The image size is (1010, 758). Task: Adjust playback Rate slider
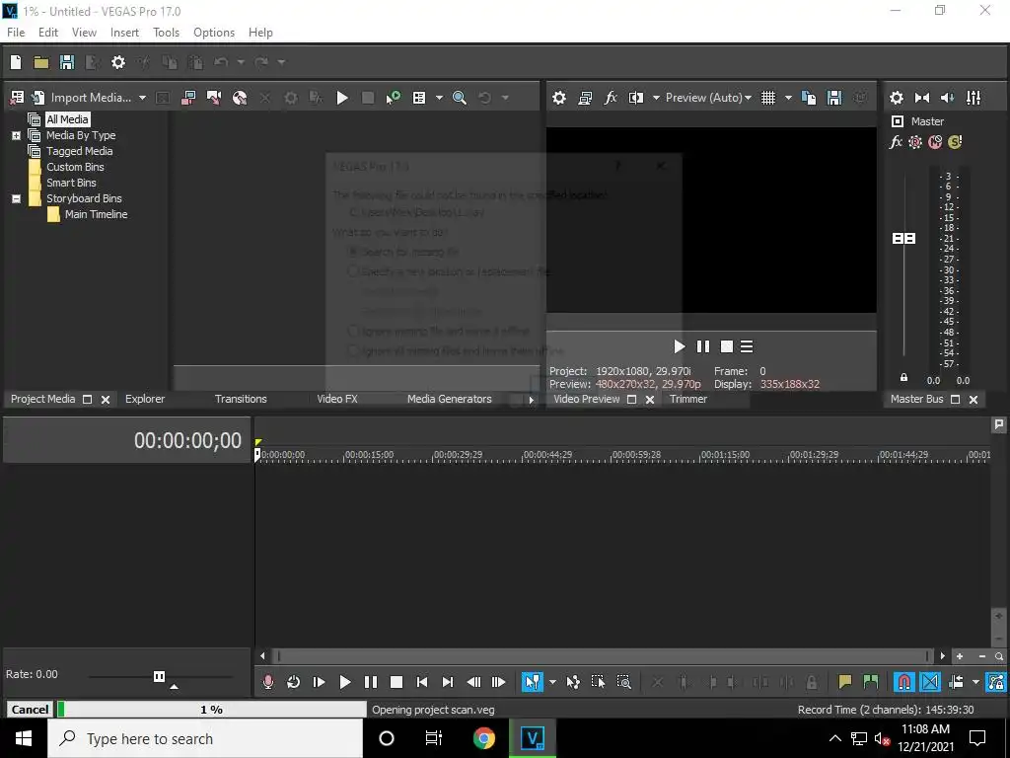point(159,676)
